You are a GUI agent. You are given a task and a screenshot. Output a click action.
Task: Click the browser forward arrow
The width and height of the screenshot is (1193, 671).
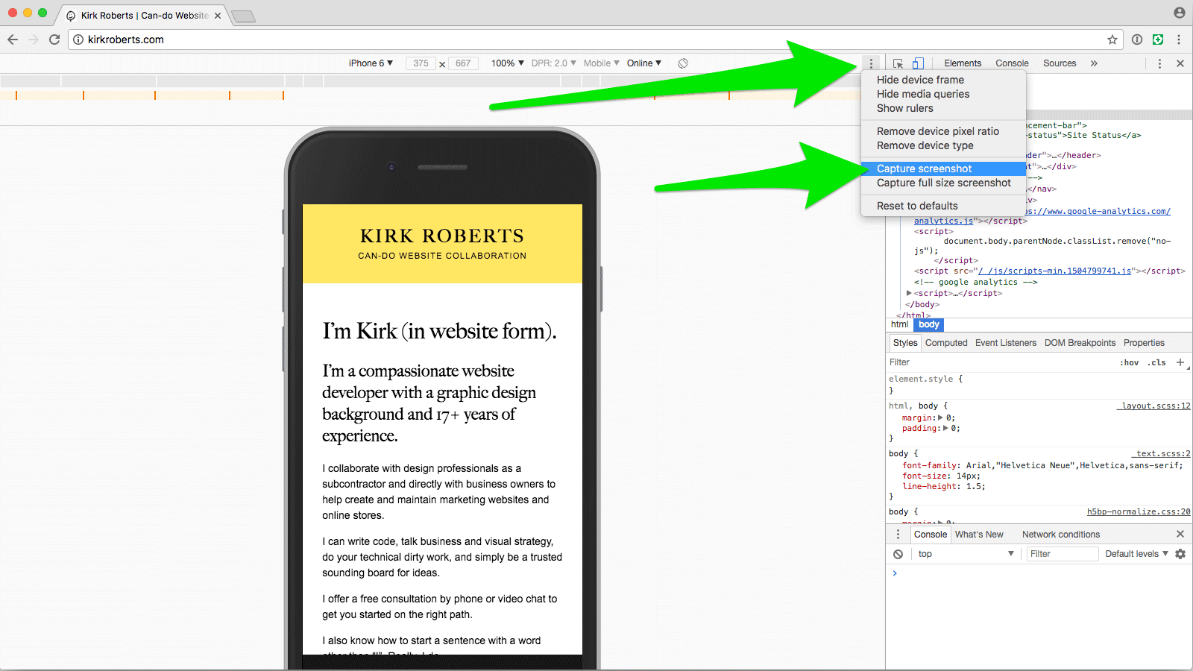click(34, 40)
